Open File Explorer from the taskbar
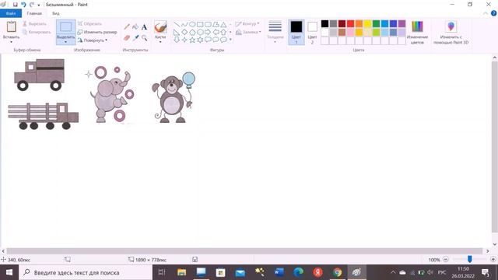 (x=181, y=272)
